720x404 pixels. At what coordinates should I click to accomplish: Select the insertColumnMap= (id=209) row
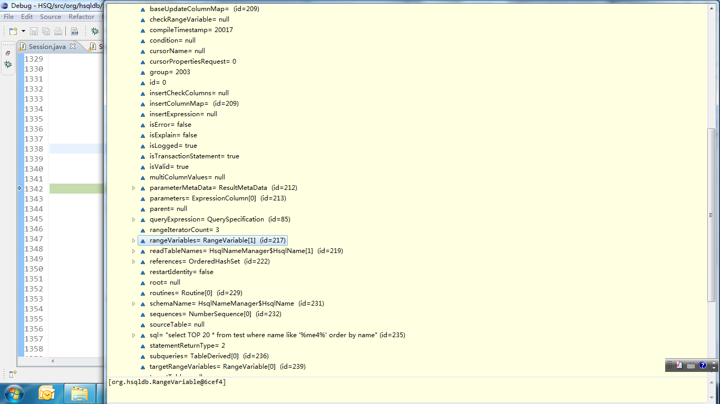(x=189, y=104)
